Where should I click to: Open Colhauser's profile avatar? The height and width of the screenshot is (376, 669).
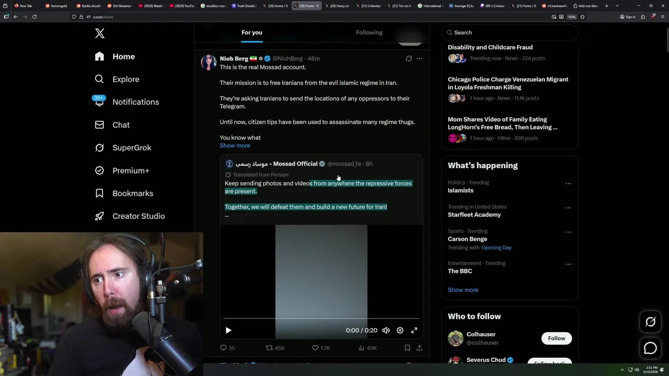point(456,338)
